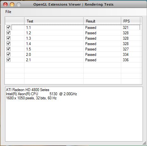This screenshot has height=146, width=147.
Task: Sort by the Result column header
Action: coord(102,21)
